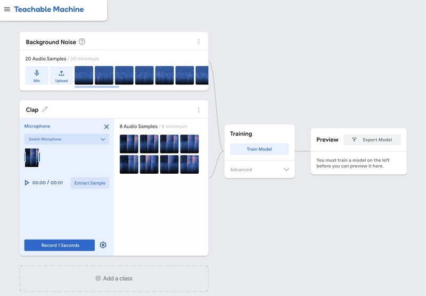Viewport: 426px width, 296px height.
Task: Click the Extract Sample button
Action: 90,183
